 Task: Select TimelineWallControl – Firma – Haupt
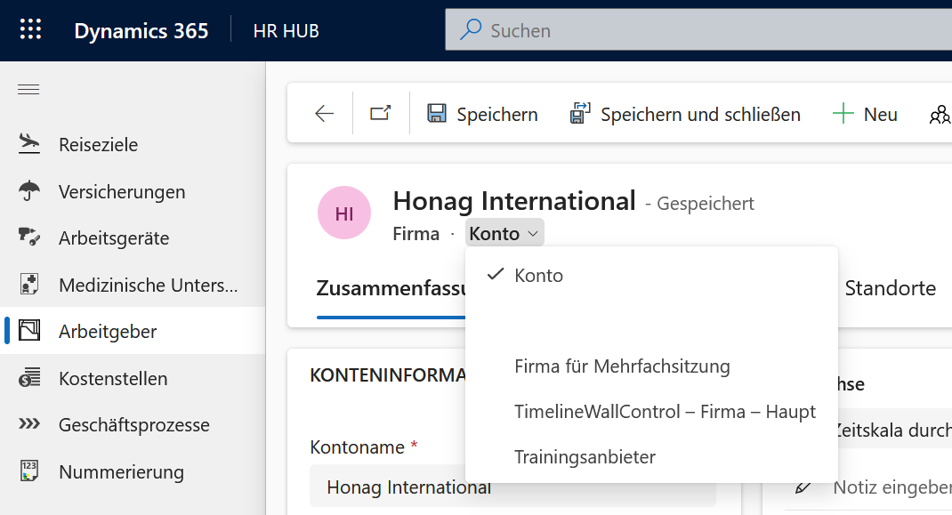[x=664, y=411]
